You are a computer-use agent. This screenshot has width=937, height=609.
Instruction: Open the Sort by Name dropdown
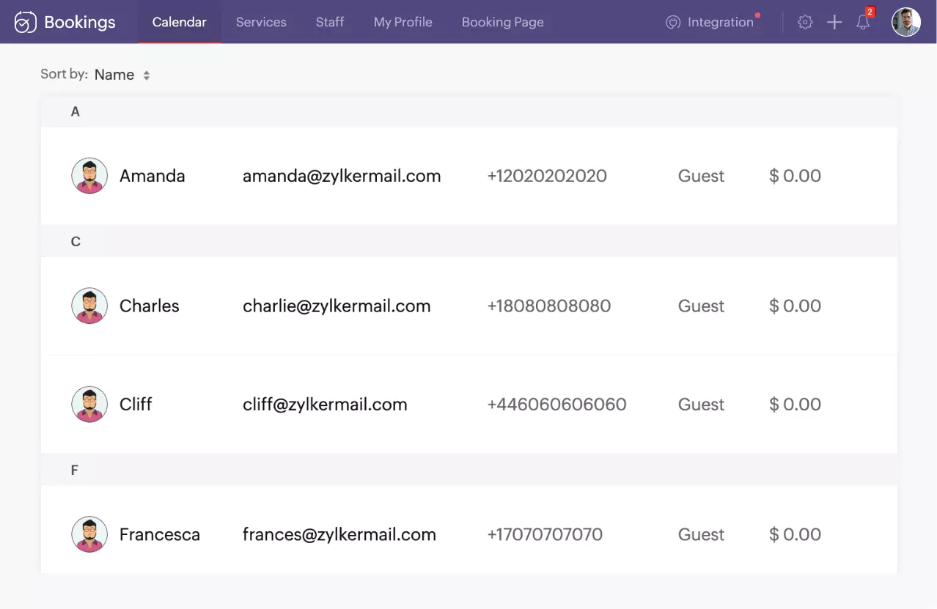pos(122,75)
